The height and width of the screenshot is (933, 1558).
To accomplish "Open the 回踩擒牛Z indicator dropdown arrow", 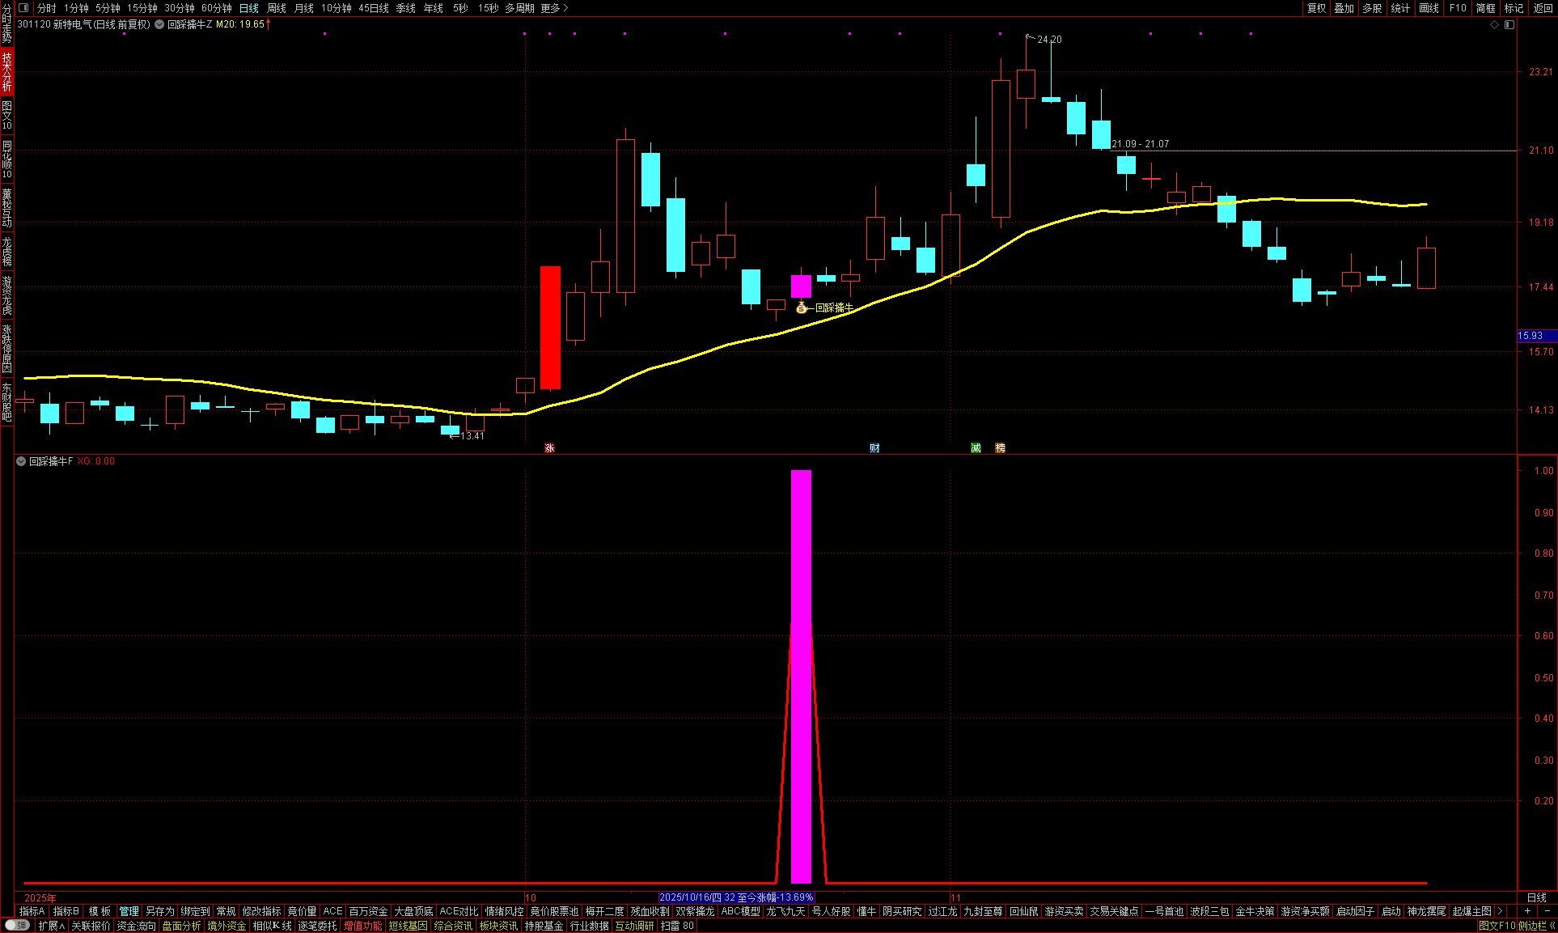I will [x=160, y=25].
